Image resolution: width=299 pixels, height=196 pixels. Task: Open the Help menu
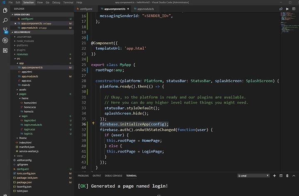(79, 2)
